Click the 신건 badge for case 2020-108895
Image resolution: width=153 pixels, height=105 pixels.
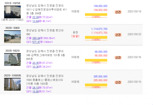click(x=118, y=82)
